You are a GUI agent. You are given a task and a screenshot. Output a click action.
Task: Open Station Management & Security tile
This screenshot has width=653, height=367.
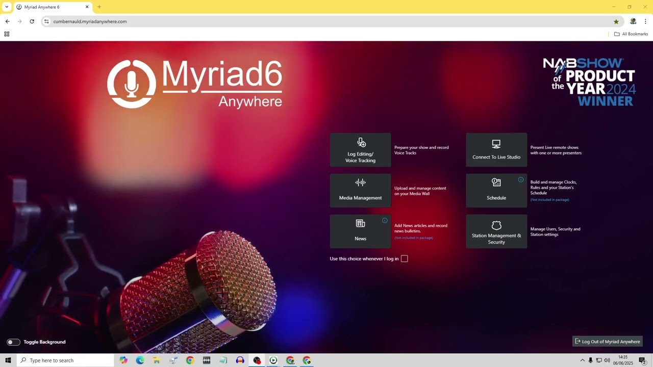pyautogui.click(x=496, y=231)
